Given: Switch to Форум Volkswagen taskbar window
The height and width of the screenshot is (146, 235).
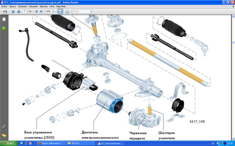Looking at the screenshot, I should point(51,143).
